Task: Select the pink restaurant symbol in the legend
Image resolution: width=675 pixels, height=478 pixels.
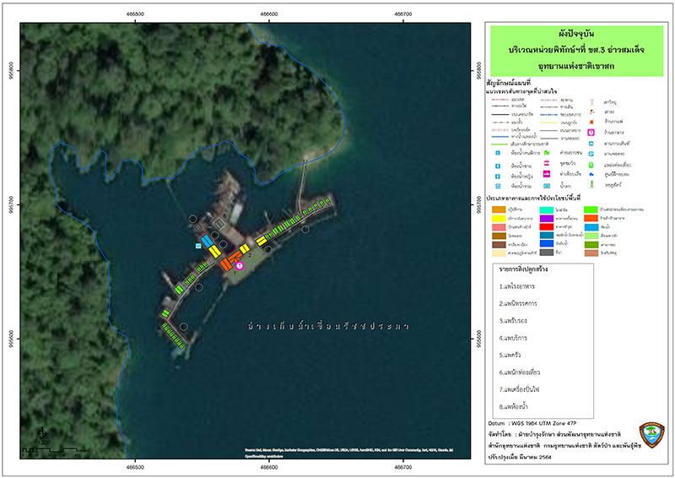Action: pyautogui.click(x=591, y=133)
